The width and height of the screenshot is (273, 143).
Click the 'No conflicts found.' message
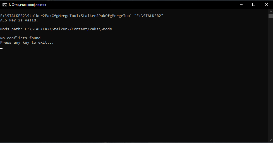(21, 38)
